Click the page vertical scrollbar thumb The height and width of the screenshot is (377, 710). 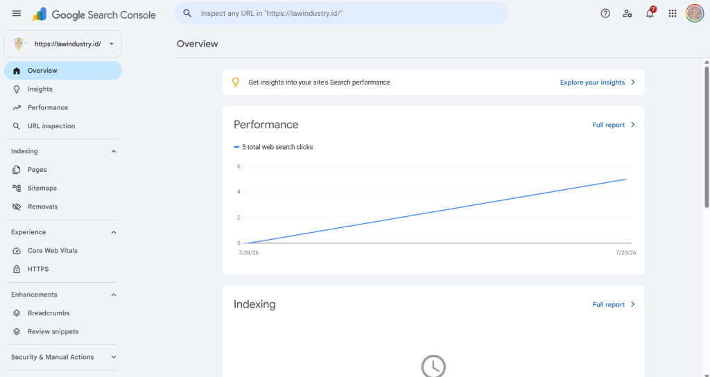coord(707,137)
